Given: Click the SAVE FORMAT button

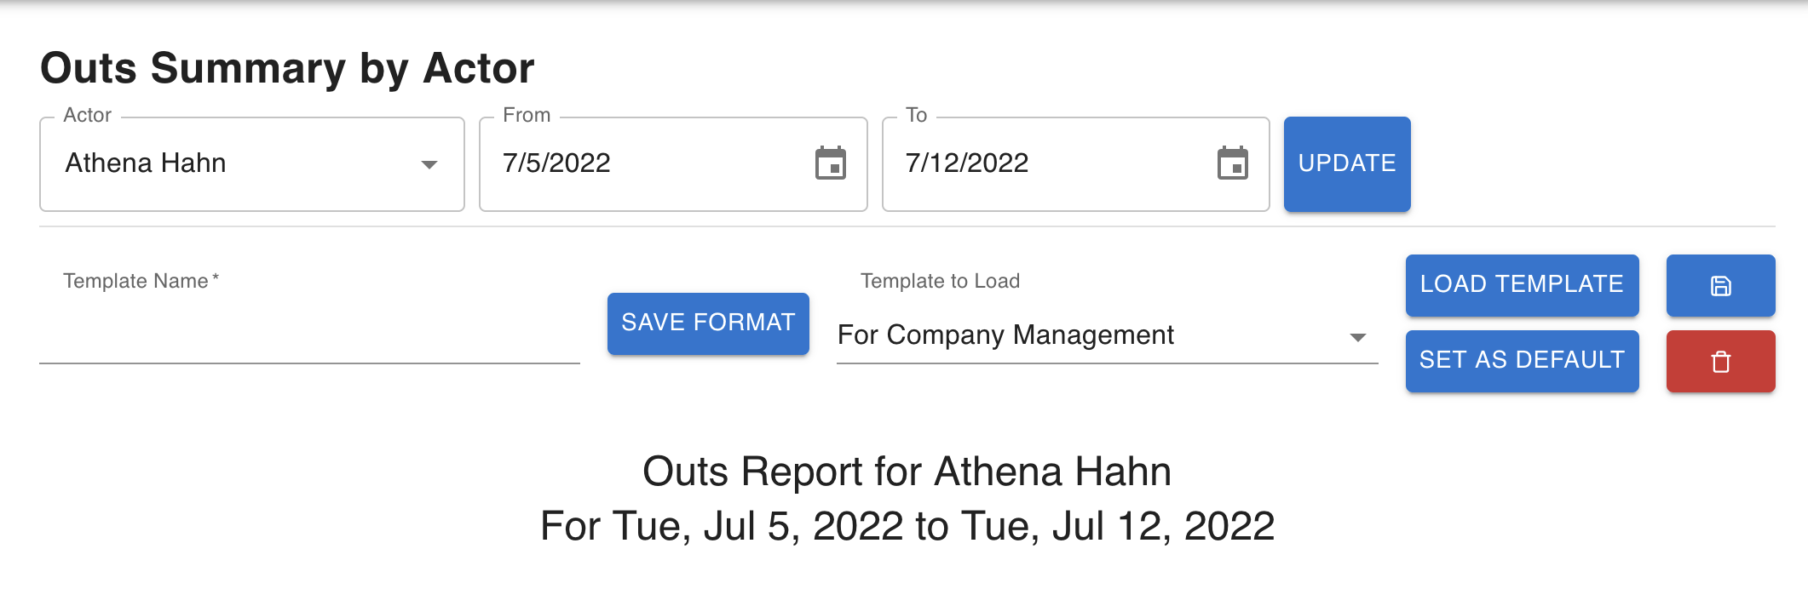Looking at the screenshot, I should click(708, 323).
